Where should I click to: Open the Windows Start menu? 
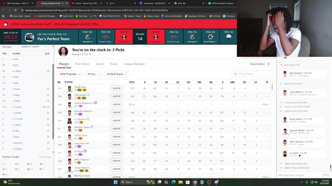tap(115, 182)
